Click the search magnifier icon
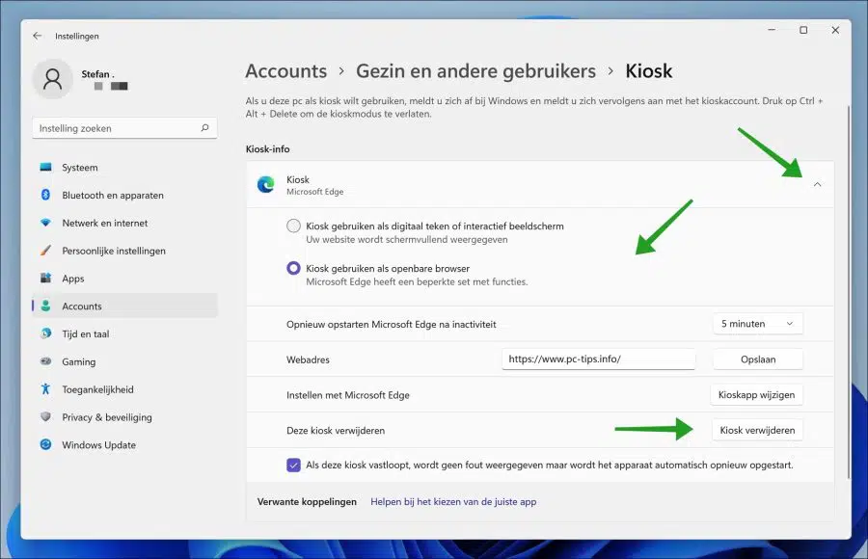868x559 pixels. (x=204, y=128)
